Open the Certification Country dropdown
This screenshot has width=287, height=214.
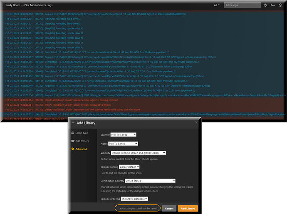[x=150, y=181]
